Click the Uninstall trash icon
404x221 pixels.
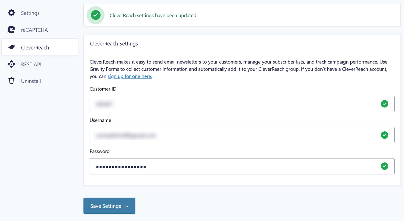(11, 81)
